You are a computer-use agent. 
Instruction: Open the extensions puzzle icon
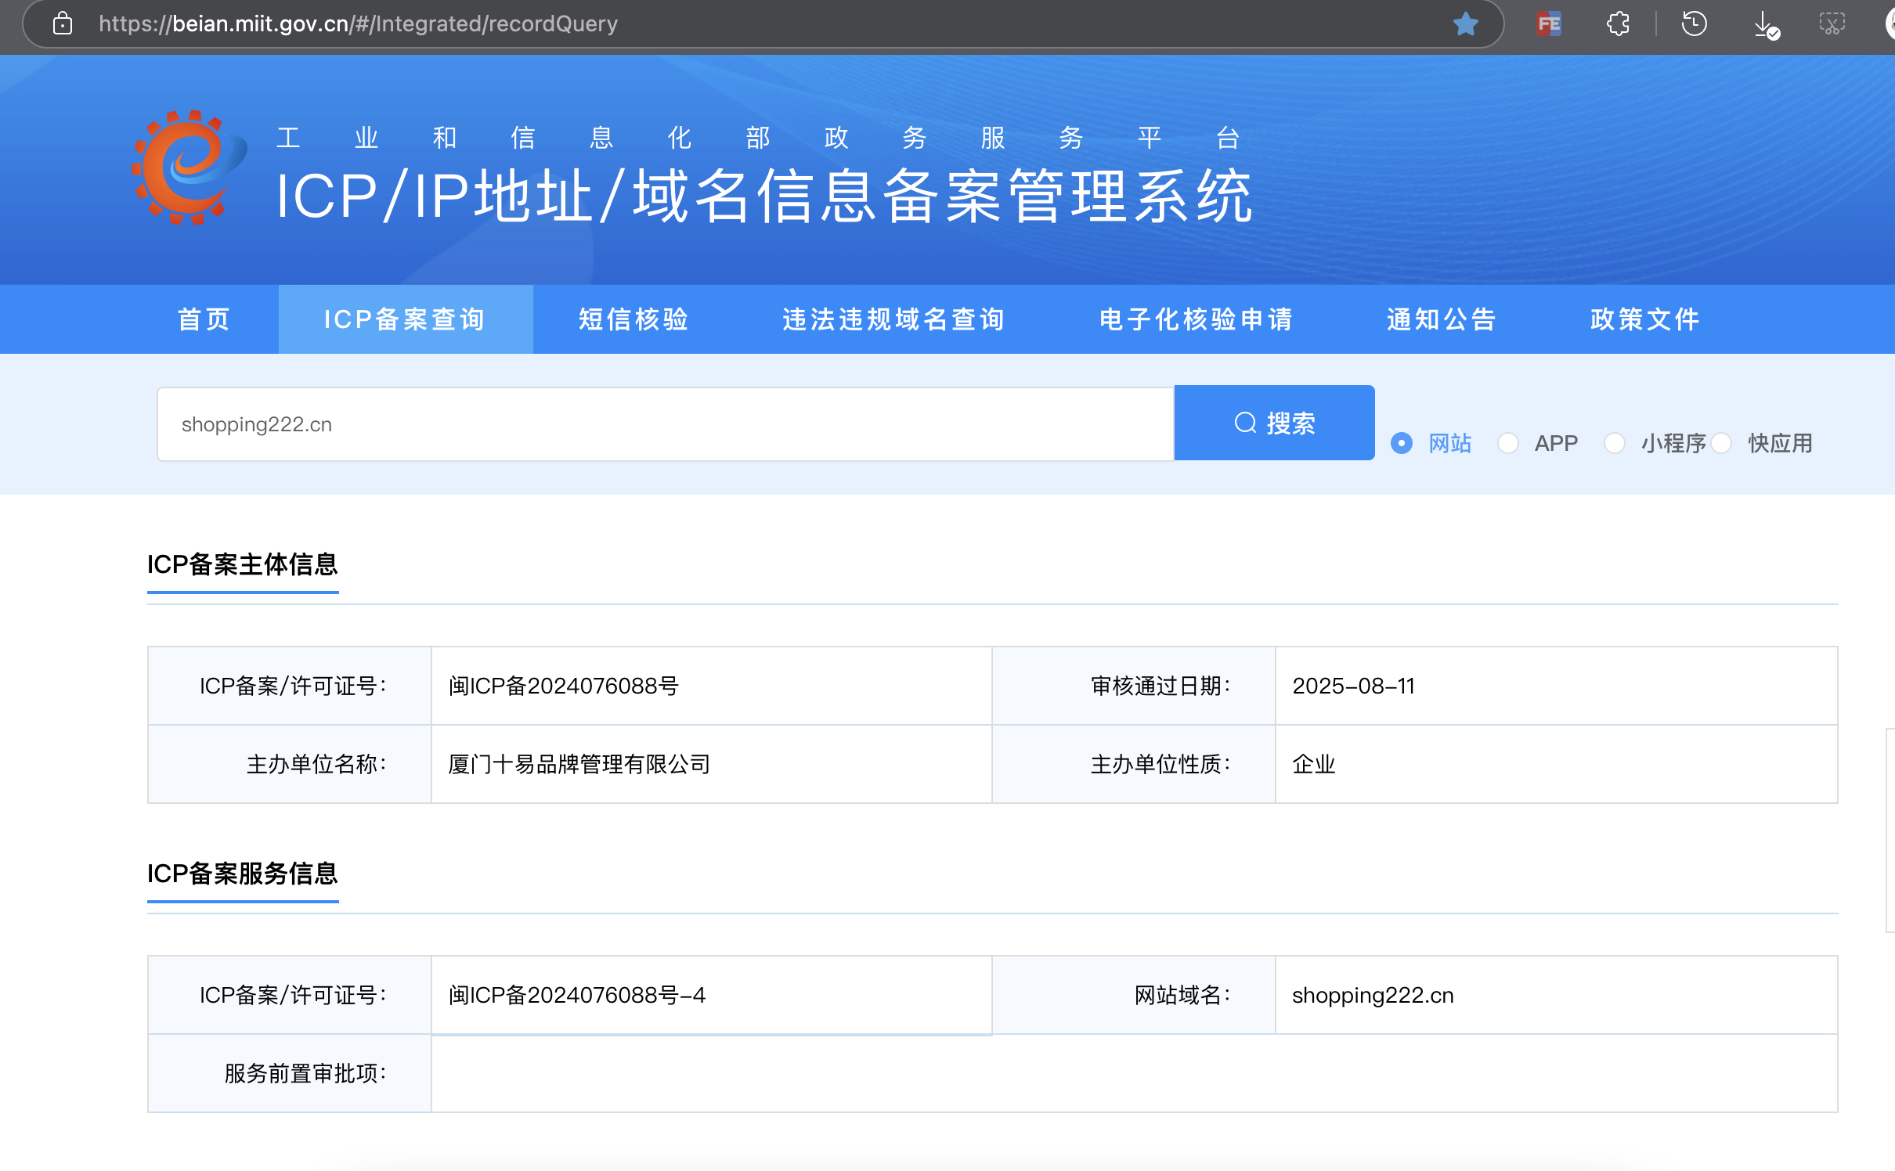pyautogui.click(x=1618, y=24)
